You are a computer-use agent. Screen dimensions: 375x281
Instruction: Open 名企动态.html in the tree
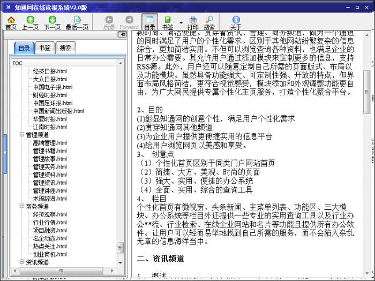click(50, 238)
